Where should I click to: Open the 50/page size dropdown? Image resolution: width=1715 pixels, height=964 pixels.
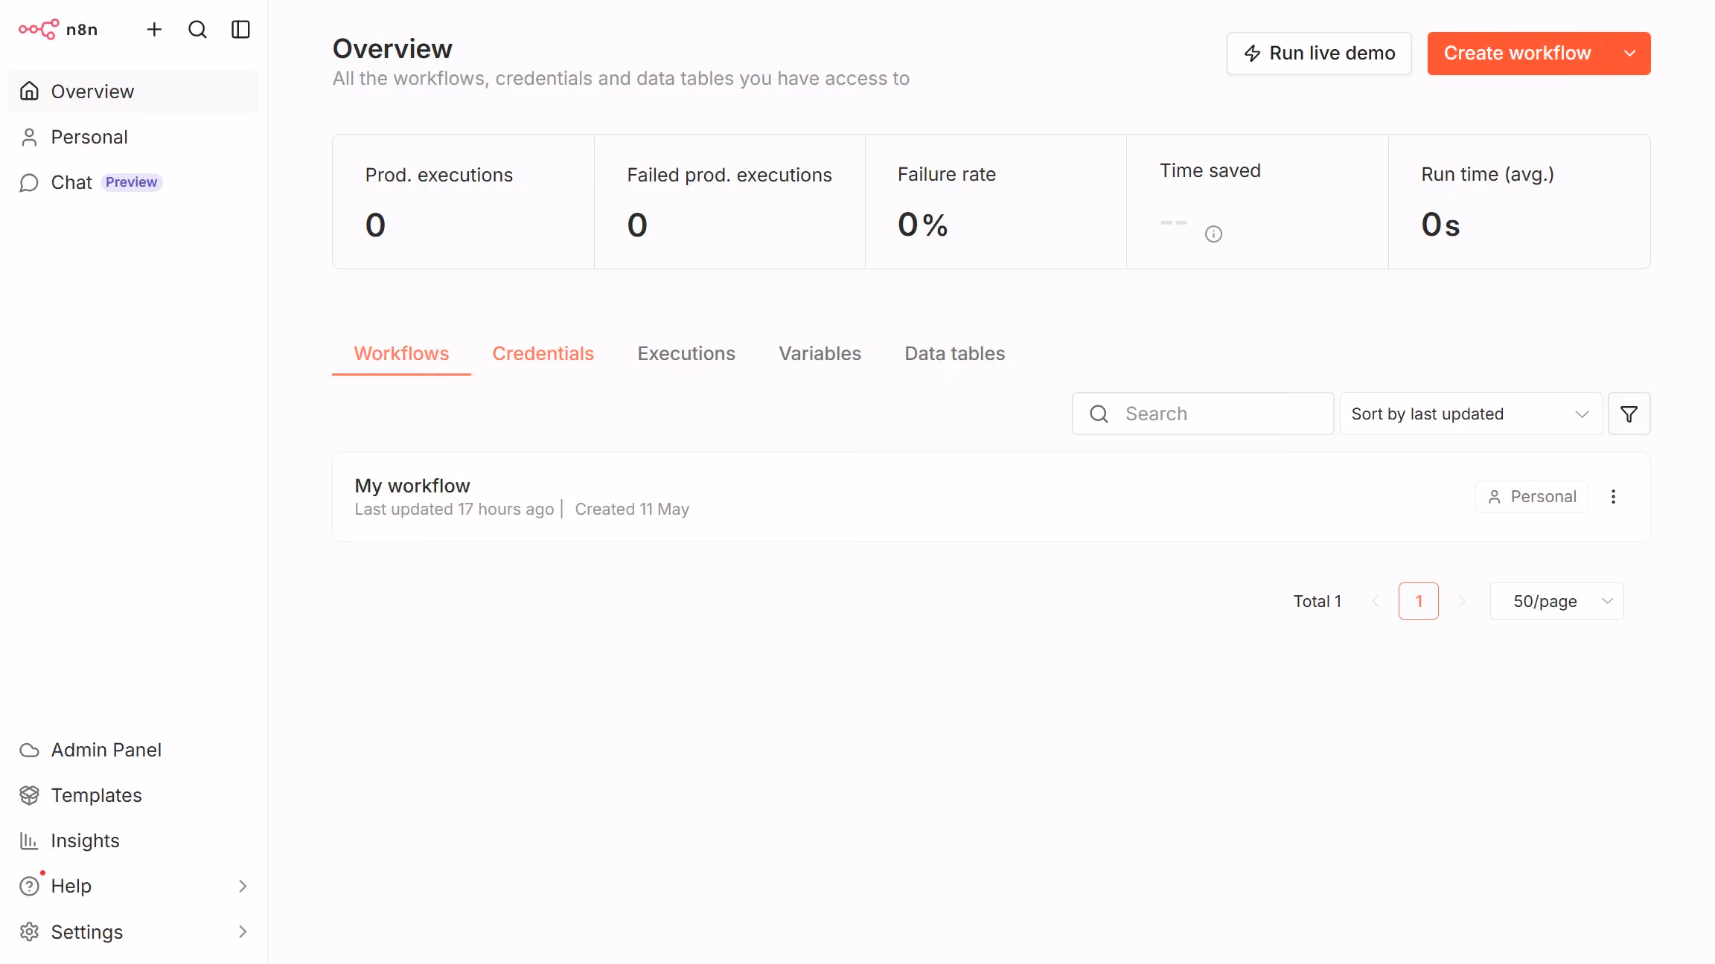click(x=1556, y=601)
